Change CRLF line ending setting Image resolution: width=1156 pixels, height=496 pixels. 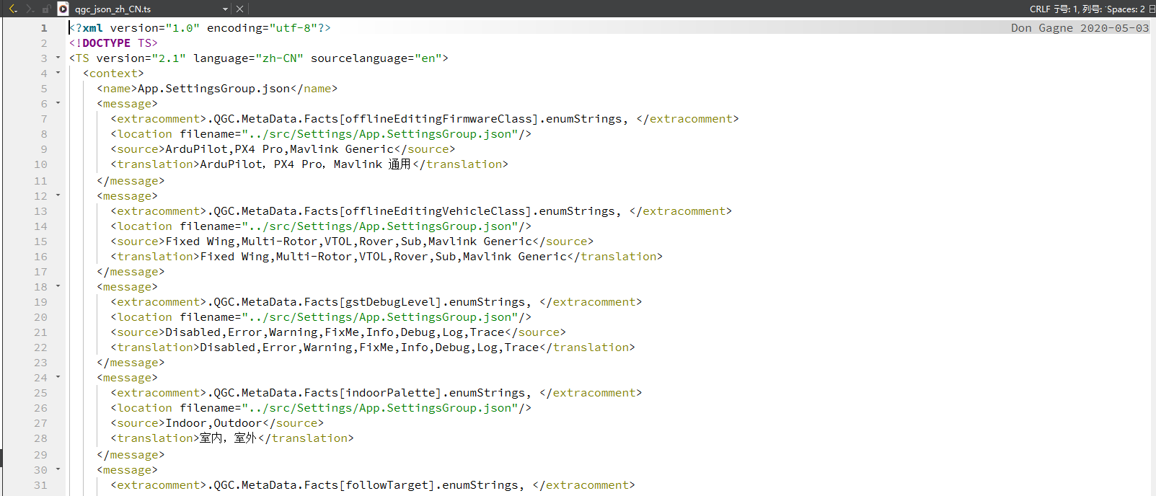(x=1039, y=9)
